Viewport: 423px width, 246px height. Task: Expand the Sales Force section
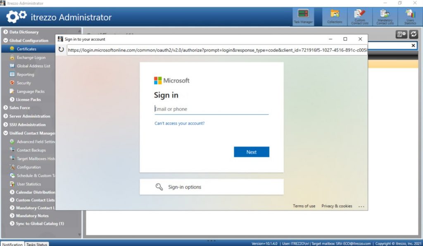tap(5, 108)
